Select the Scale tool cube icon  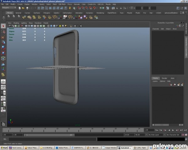(3, 53)
